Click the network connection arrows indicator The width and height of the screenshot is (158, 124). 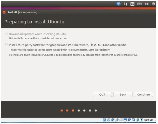[126, 4]
